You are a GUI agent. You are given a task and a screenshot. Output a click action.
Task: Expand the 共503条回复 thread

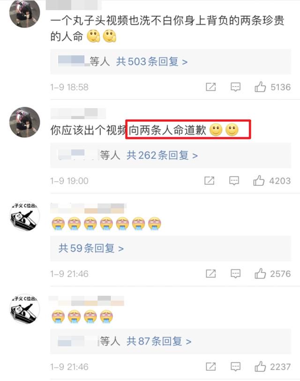[152, 62]
